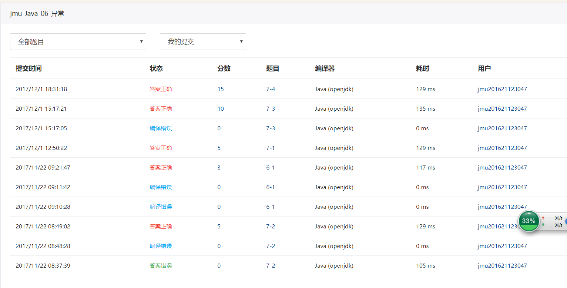The width and height of the screenshot is (567, 288).
Task: Click the 117 ms duration value
Action: tap(426, 168)
